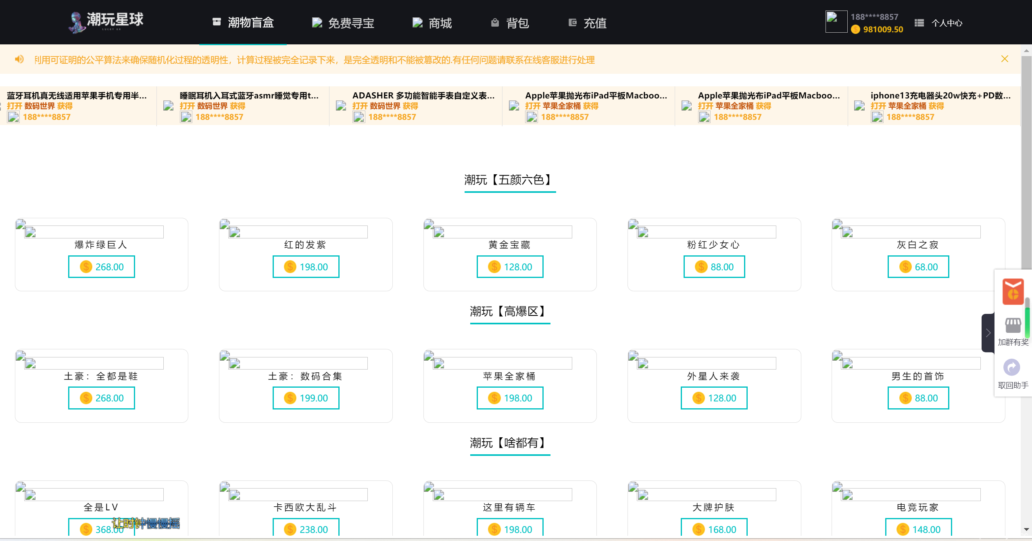Select the 潮物盲盒 blind box icon

coord(217,23)
